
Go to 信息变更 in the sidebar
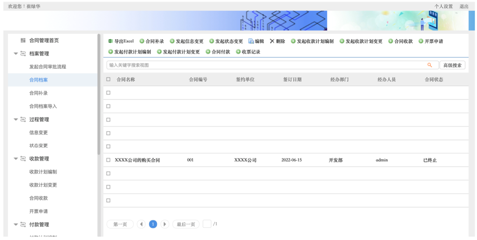point(38,132)
